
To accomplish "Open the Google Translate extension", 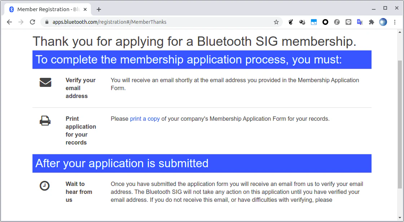I will 360,22.
